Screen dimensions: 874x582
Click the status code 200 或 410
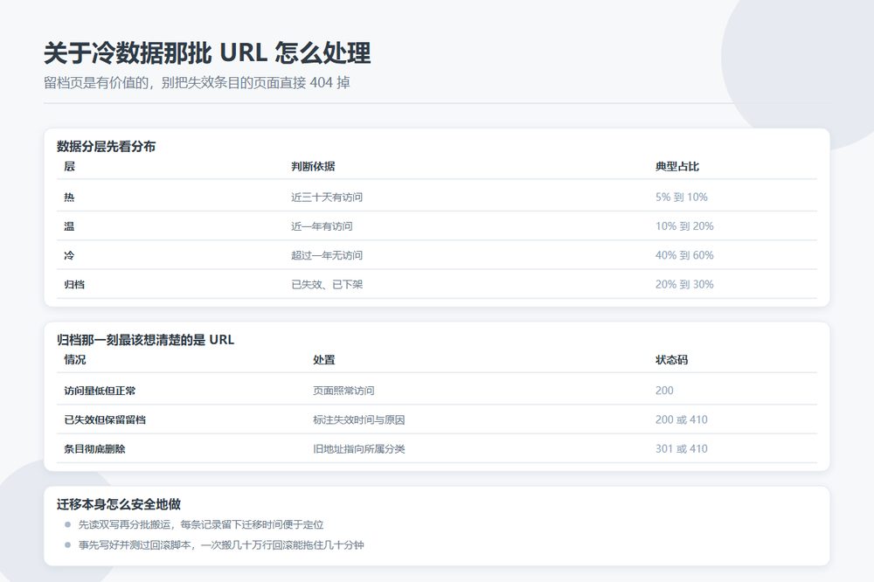[681, 419]
